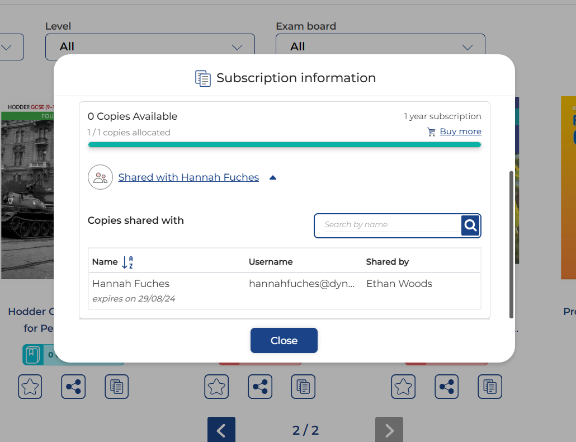
Task: Click the Buy more link
Action: point(460,131)
